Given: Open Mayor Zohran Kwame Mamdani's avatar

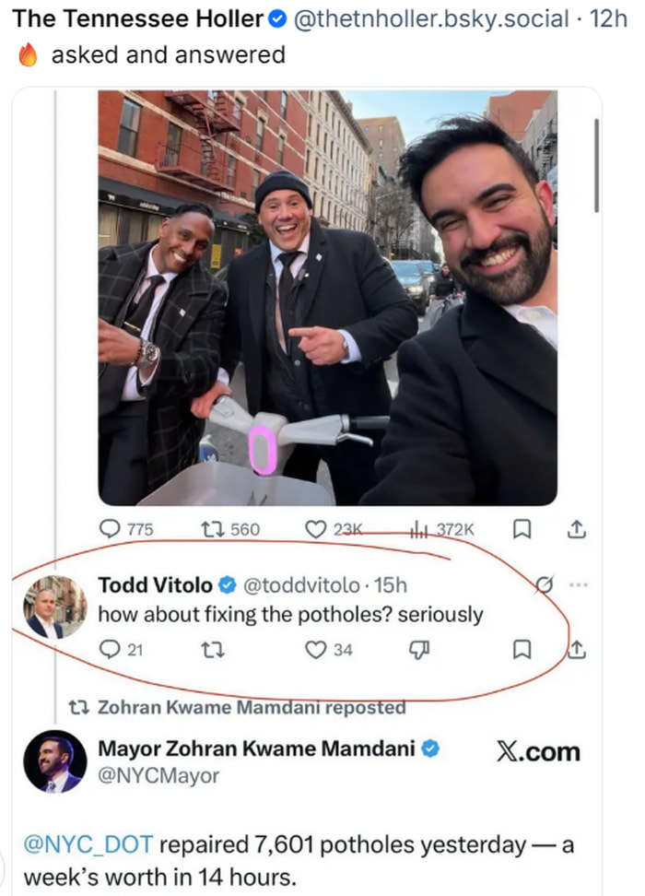Looking at the screenshot, I should click(x=54, y=760).
